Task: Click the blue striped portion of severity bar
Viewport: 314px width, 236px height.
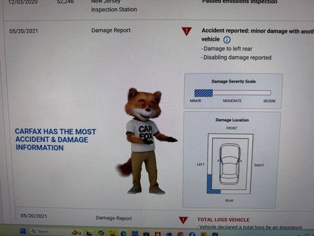Action: 203,93
